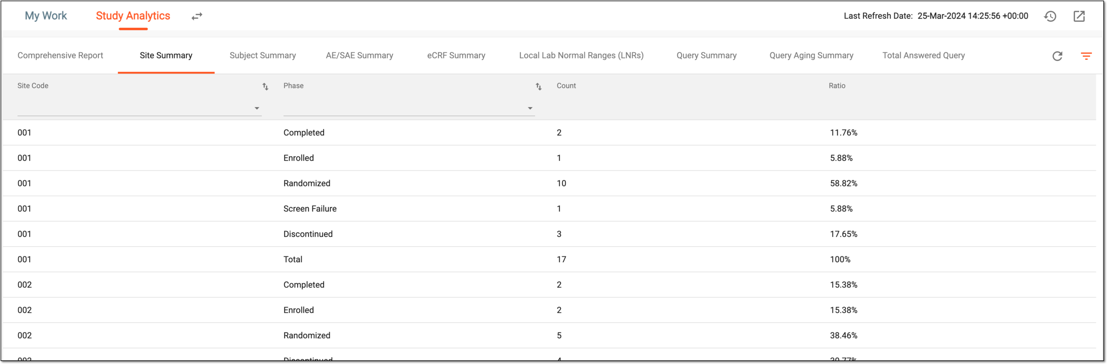Click the 38.46% ratio value
The image size is (1107, 364).
pos(844,335)
